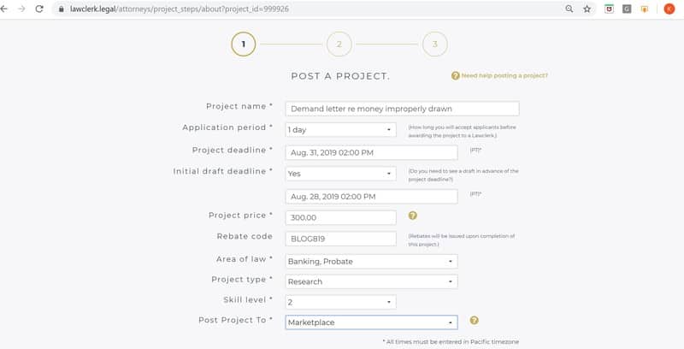The height and width of the screenshot is (349, 684).
Task: Go to step 3 circle
Action: (435, 44)
